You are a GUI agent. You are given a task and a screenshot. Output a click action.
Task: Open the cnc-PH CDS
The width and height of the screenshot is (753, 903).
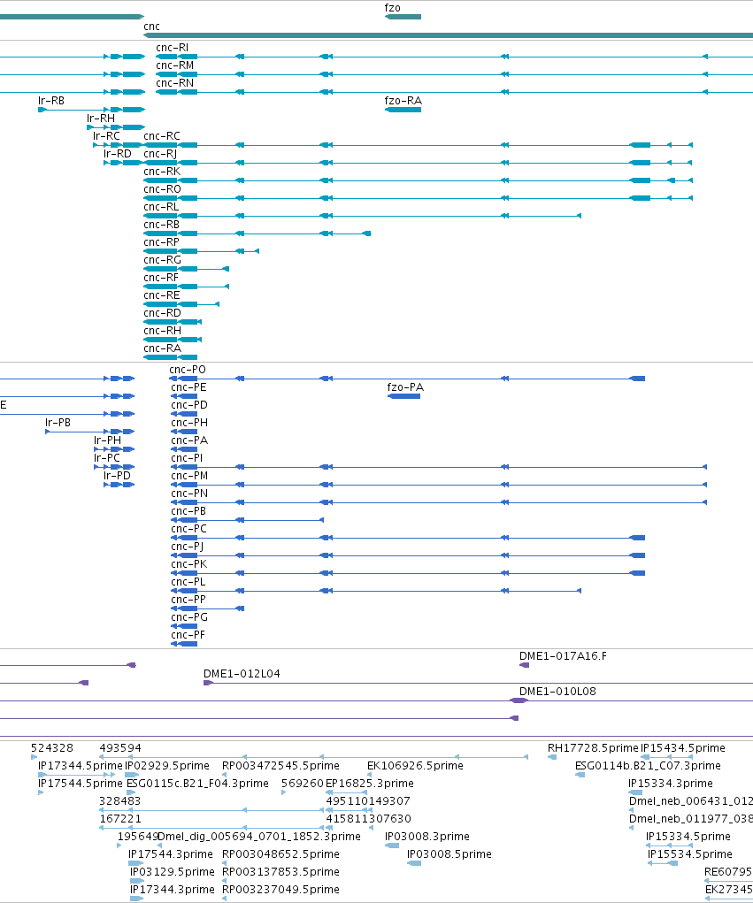click(x=189, y=423)
